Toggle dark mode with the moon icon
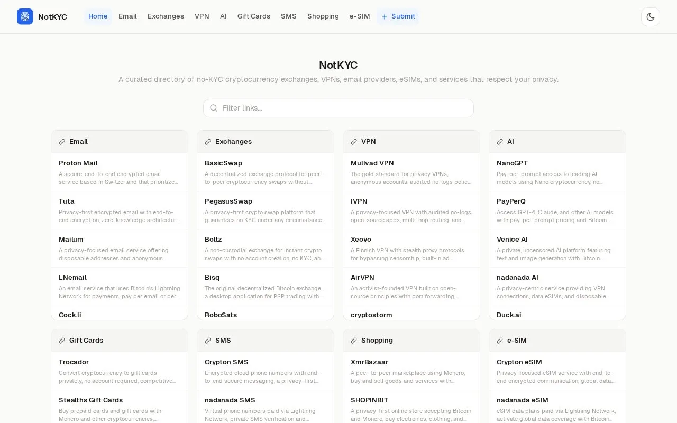The width and height of the screenshot is (677, 423). tap(651, 17)
